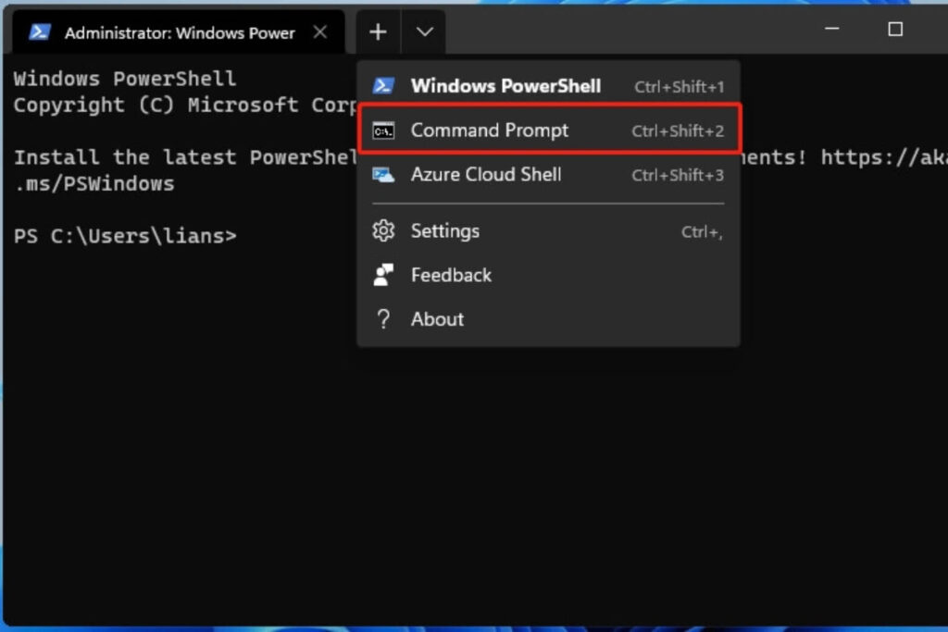Open a Command Prompt tab
Image resolution: width=948 pixels, height=632 pixels.
pos(490,130)
